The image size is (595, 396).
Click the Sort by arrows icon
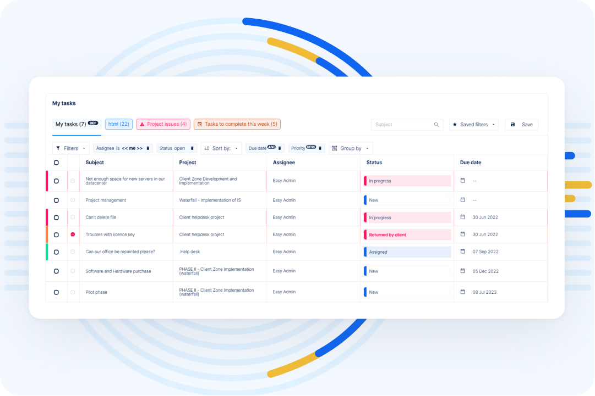(207, 148)
